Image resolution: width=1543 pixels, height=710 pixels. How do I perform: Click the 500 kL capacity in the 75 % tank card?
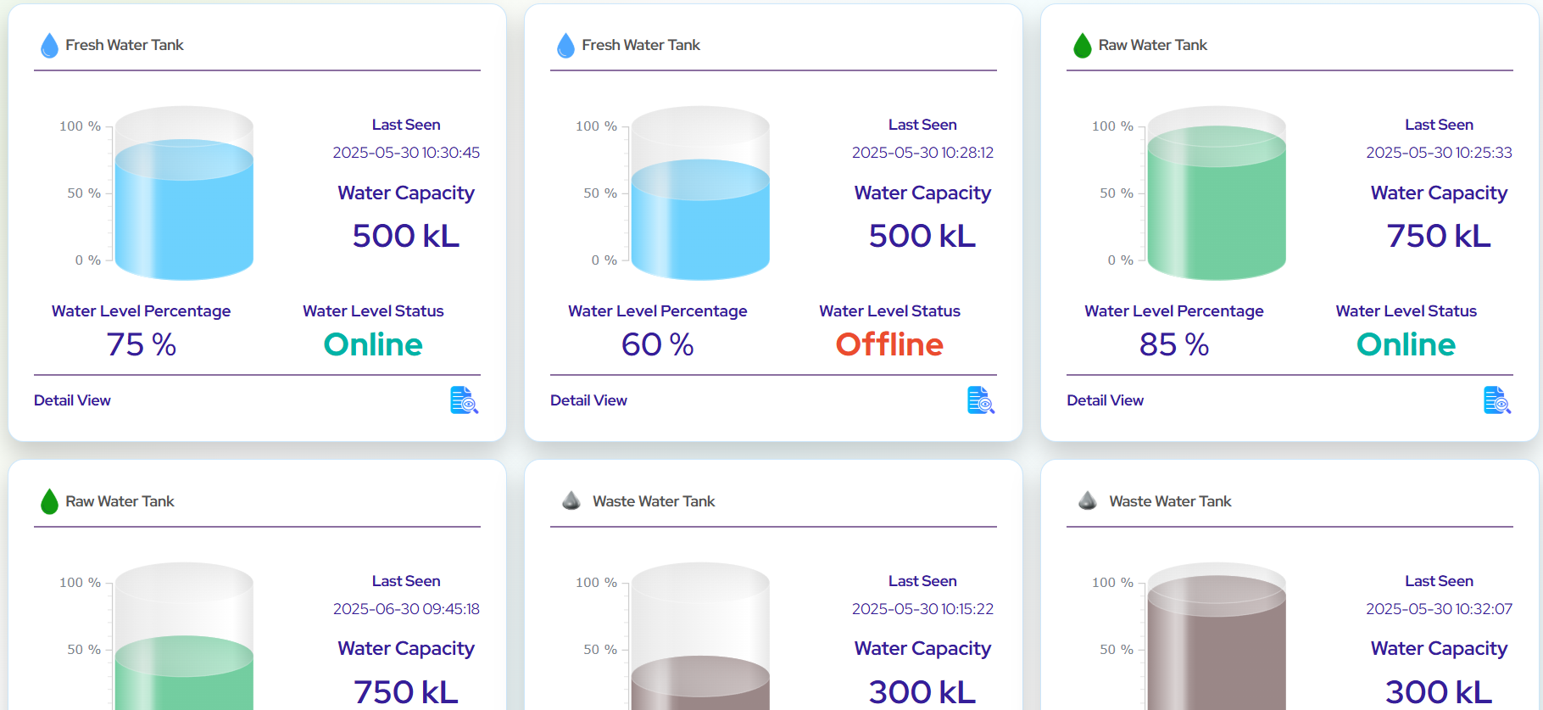(x=406, y=236)
